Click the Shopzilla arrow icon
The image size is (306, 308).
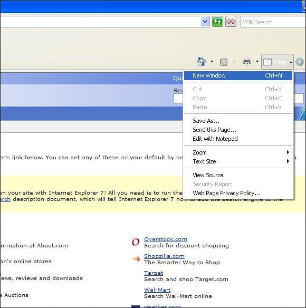(x=136, y=259)
